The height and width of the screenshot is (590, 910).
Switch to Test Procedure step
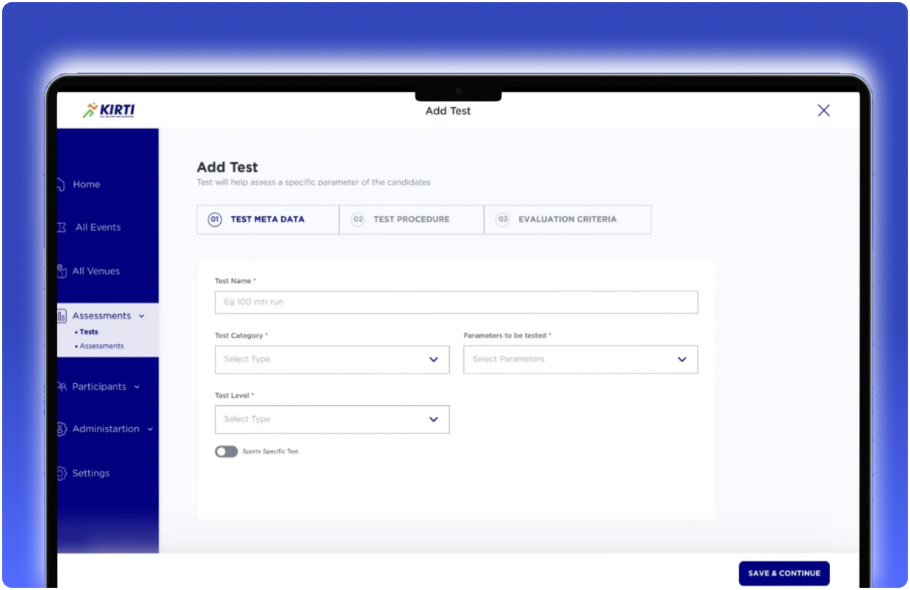412,219
